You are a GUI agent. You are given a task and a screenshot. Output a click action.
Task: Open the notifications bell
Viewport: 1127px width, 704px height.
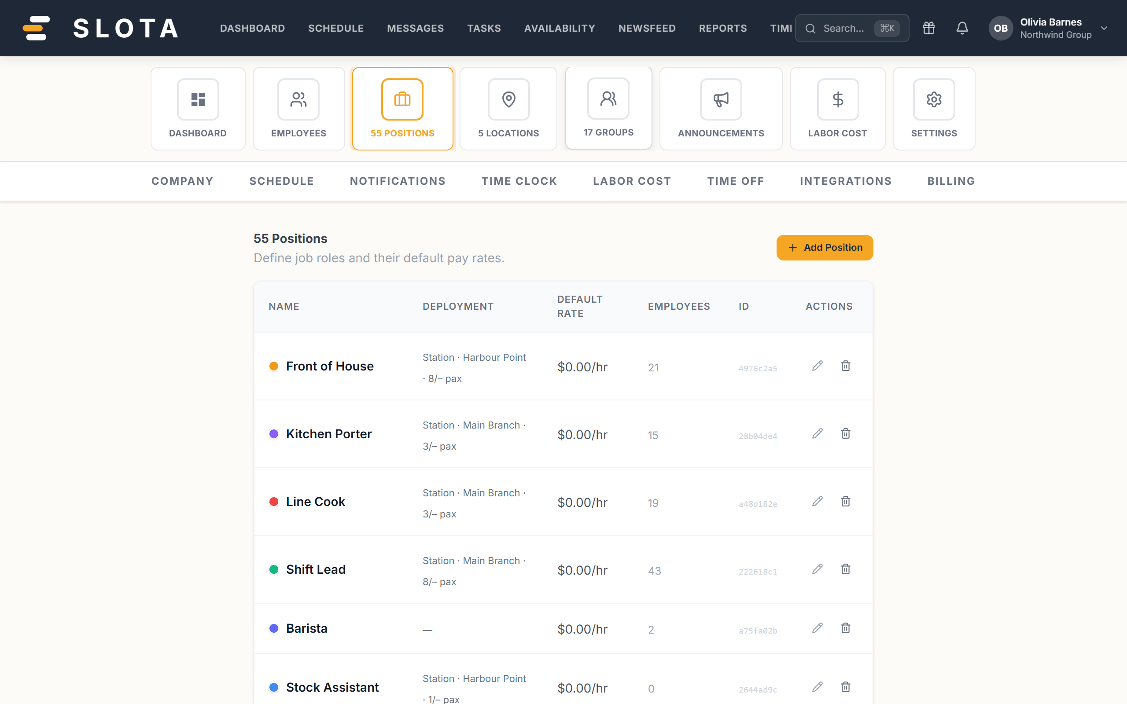click(962, 28)
